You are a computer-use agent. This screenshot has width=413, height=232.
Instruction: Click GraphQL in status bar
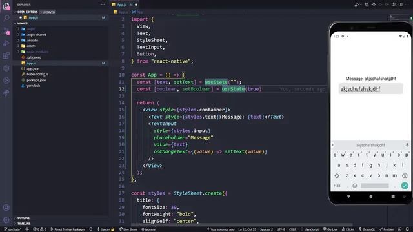tap(367, 229)
